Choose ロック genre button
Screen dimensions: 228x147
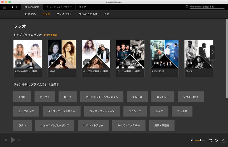coord(68,97)
